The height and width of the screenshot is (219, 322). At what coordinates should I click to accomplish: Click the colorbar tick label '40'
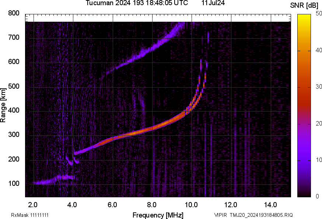click(319, 50)
